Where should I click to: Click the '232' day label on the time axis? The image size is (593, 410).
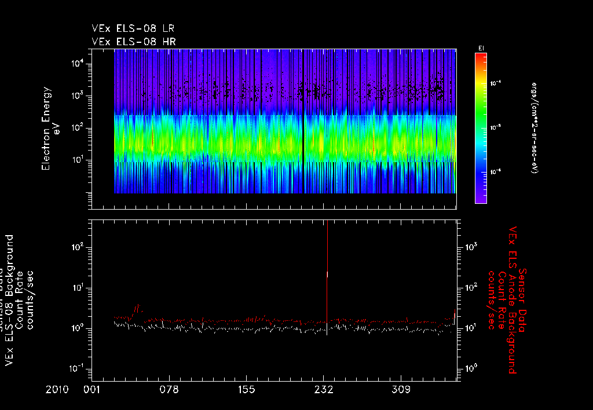(323, 390)
